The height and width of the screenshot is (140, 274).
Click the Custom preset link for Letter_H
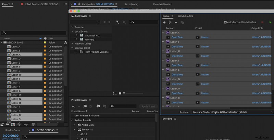click(205, 56)
